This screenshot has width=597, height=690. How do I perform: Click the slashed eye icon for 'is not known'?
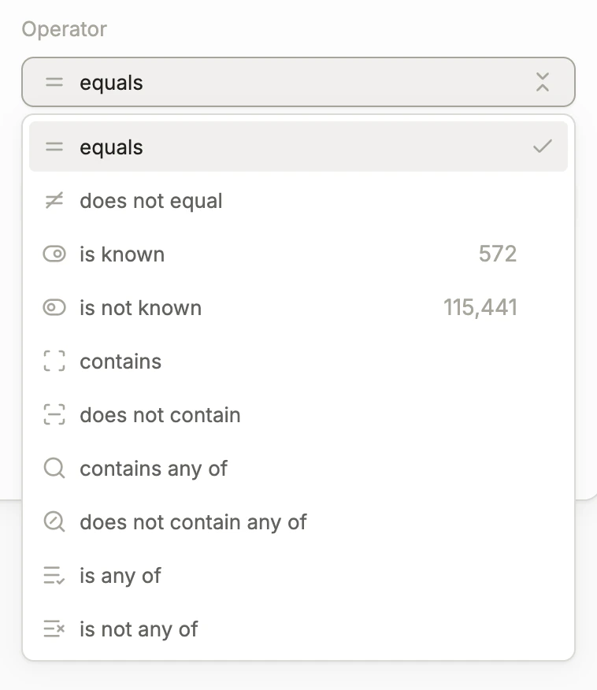click(54, 307)
